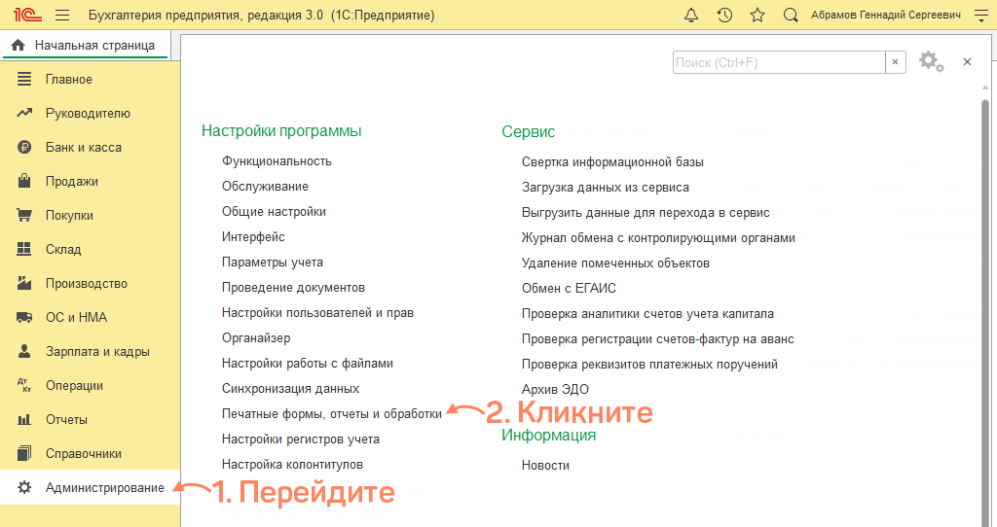Open Свертка информационной базы

tap(612, 162)
